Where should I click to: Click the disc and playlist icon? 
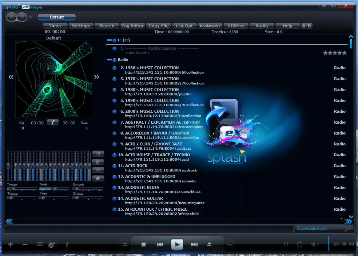tap(52, 245)
